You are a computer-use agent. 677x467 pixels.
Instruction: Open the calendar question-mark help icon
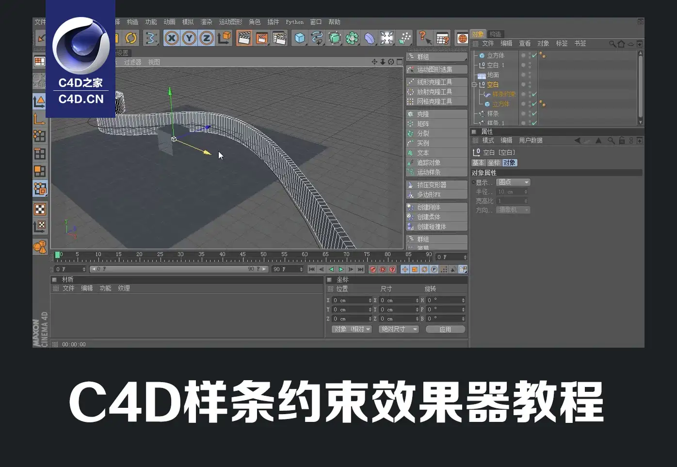(x=442, y=38)
